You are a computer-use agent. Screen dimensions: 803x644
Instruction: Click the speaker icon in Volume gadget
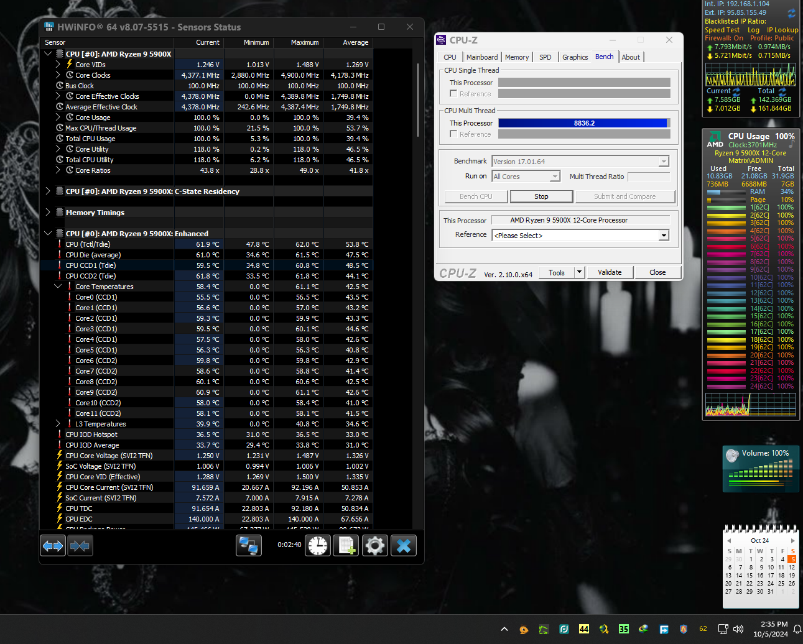pyautogui.click(x=732, y=456)
